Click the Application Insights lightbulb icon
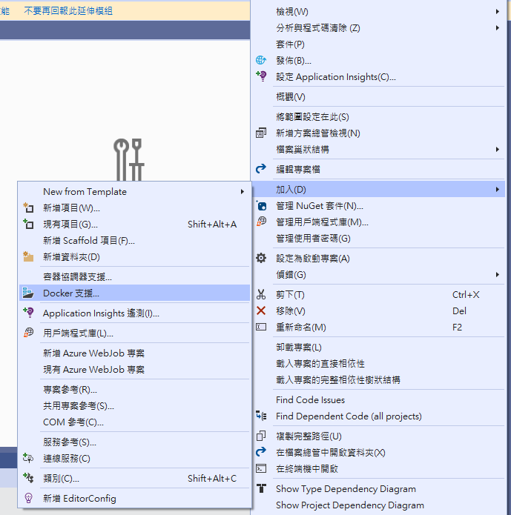Screen dimensions: 511x515 coord(261,76)
